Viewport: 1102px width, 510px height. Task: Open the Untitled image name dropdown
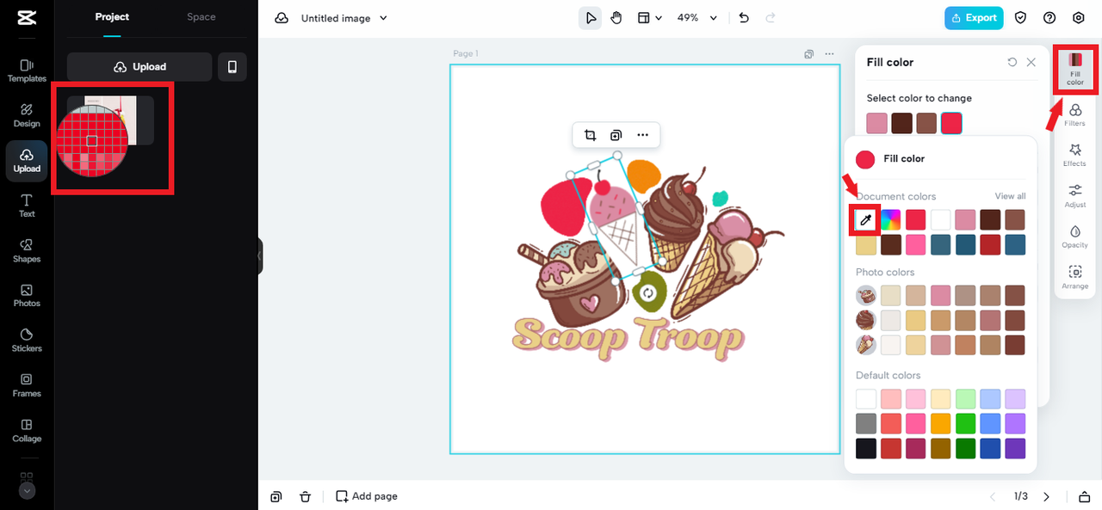click(344, 18)
